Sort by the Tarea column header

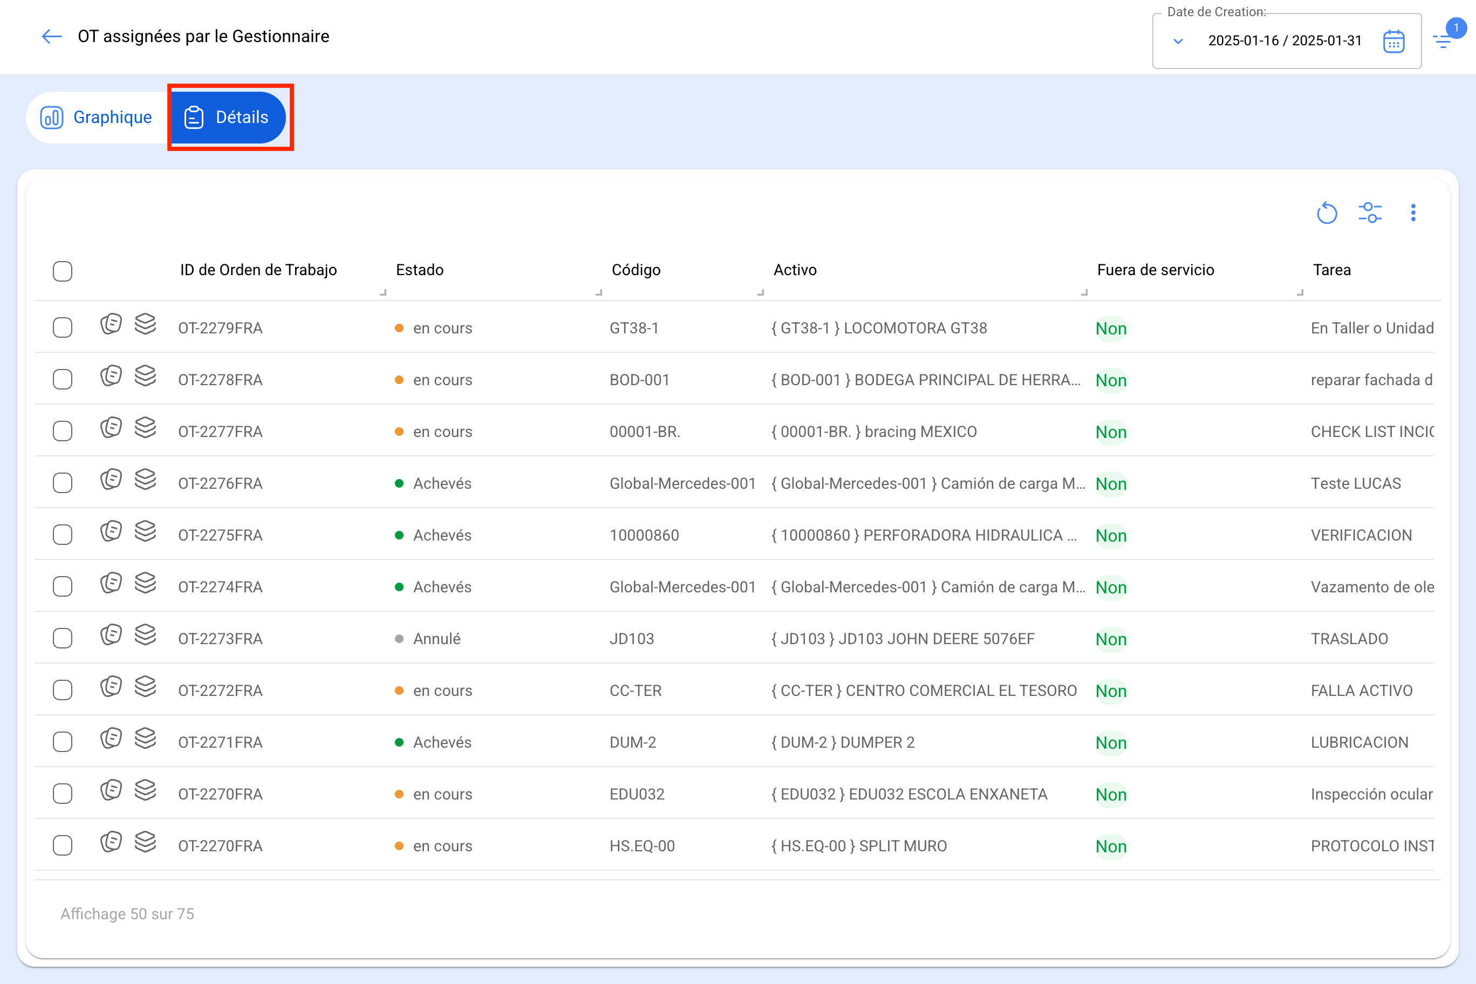click(1331, 270)
